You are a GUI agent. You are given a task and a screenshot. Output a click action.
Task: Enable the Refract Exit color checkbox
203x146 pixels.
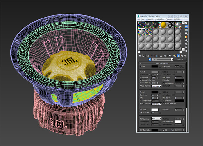click(164, 101)
